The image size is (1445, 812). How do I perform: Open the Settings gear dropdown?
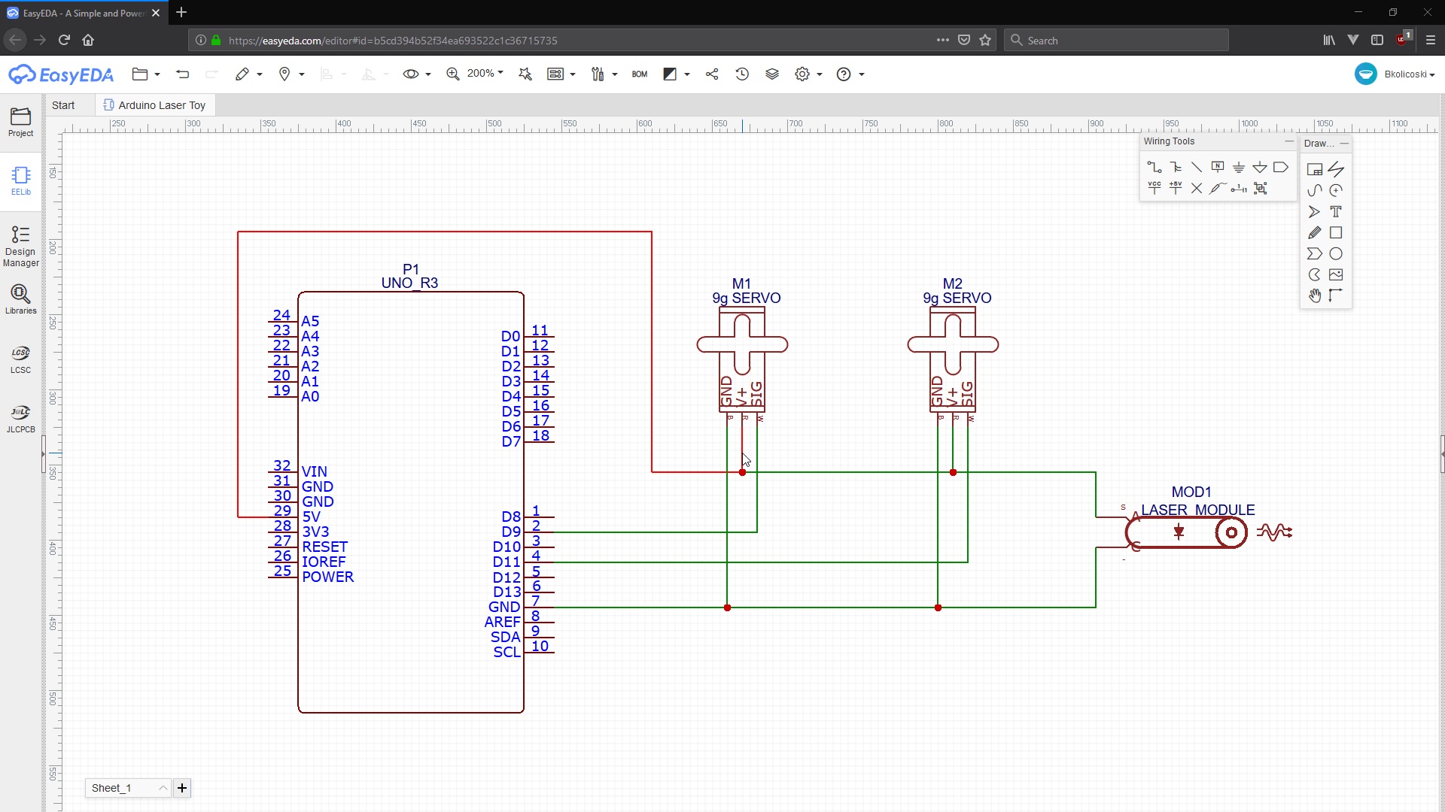(808, 74)
